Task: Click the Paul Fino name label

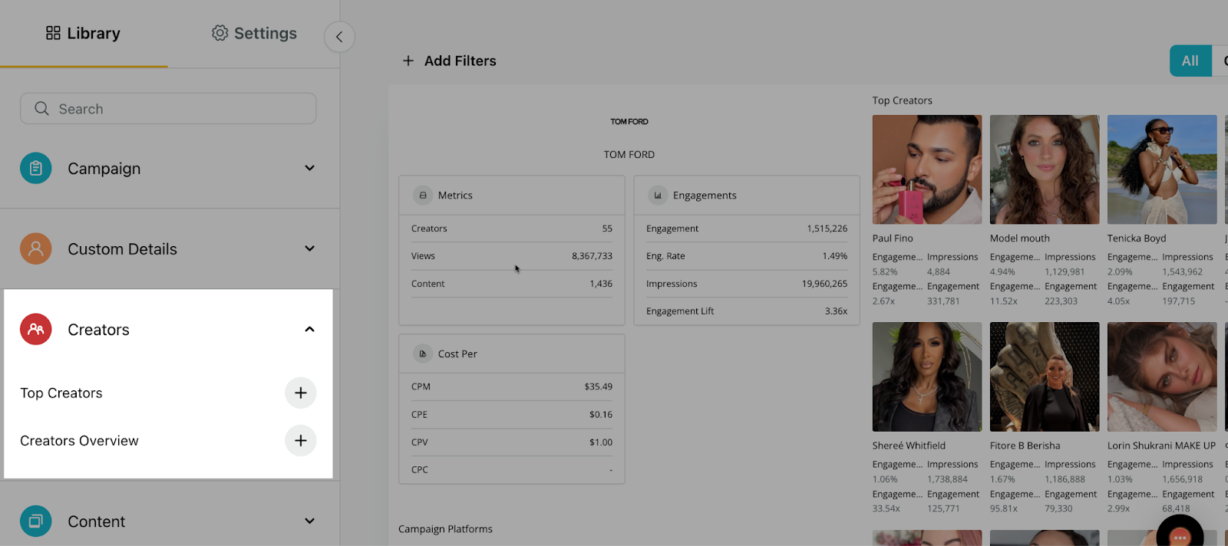Action: click(893, 238)
